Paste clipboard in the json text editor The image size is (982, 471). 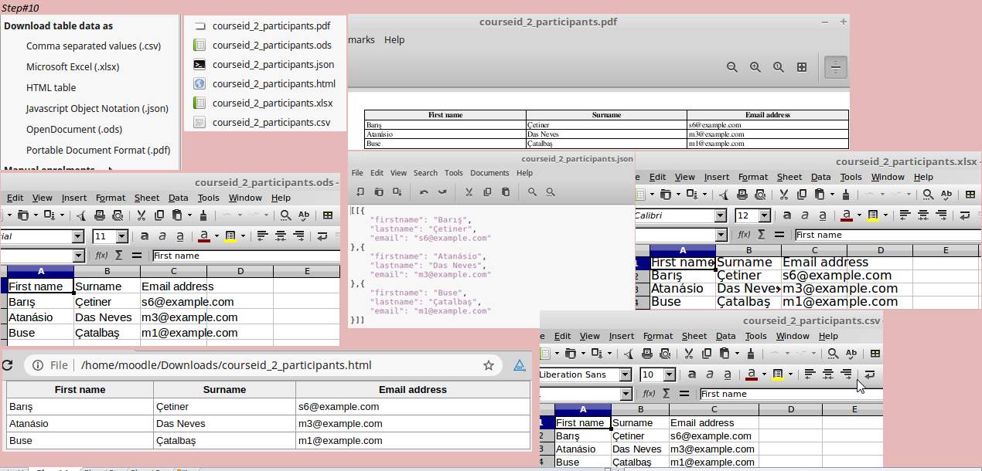[x=506, y=192]
